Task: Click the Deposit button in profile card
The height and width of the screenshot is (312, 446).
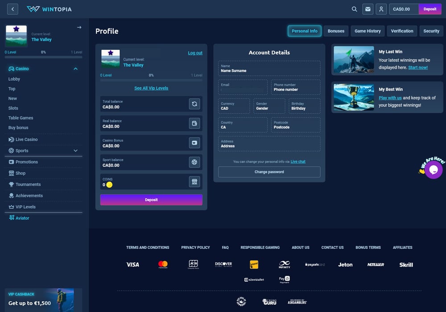Action: coord(151,200)
